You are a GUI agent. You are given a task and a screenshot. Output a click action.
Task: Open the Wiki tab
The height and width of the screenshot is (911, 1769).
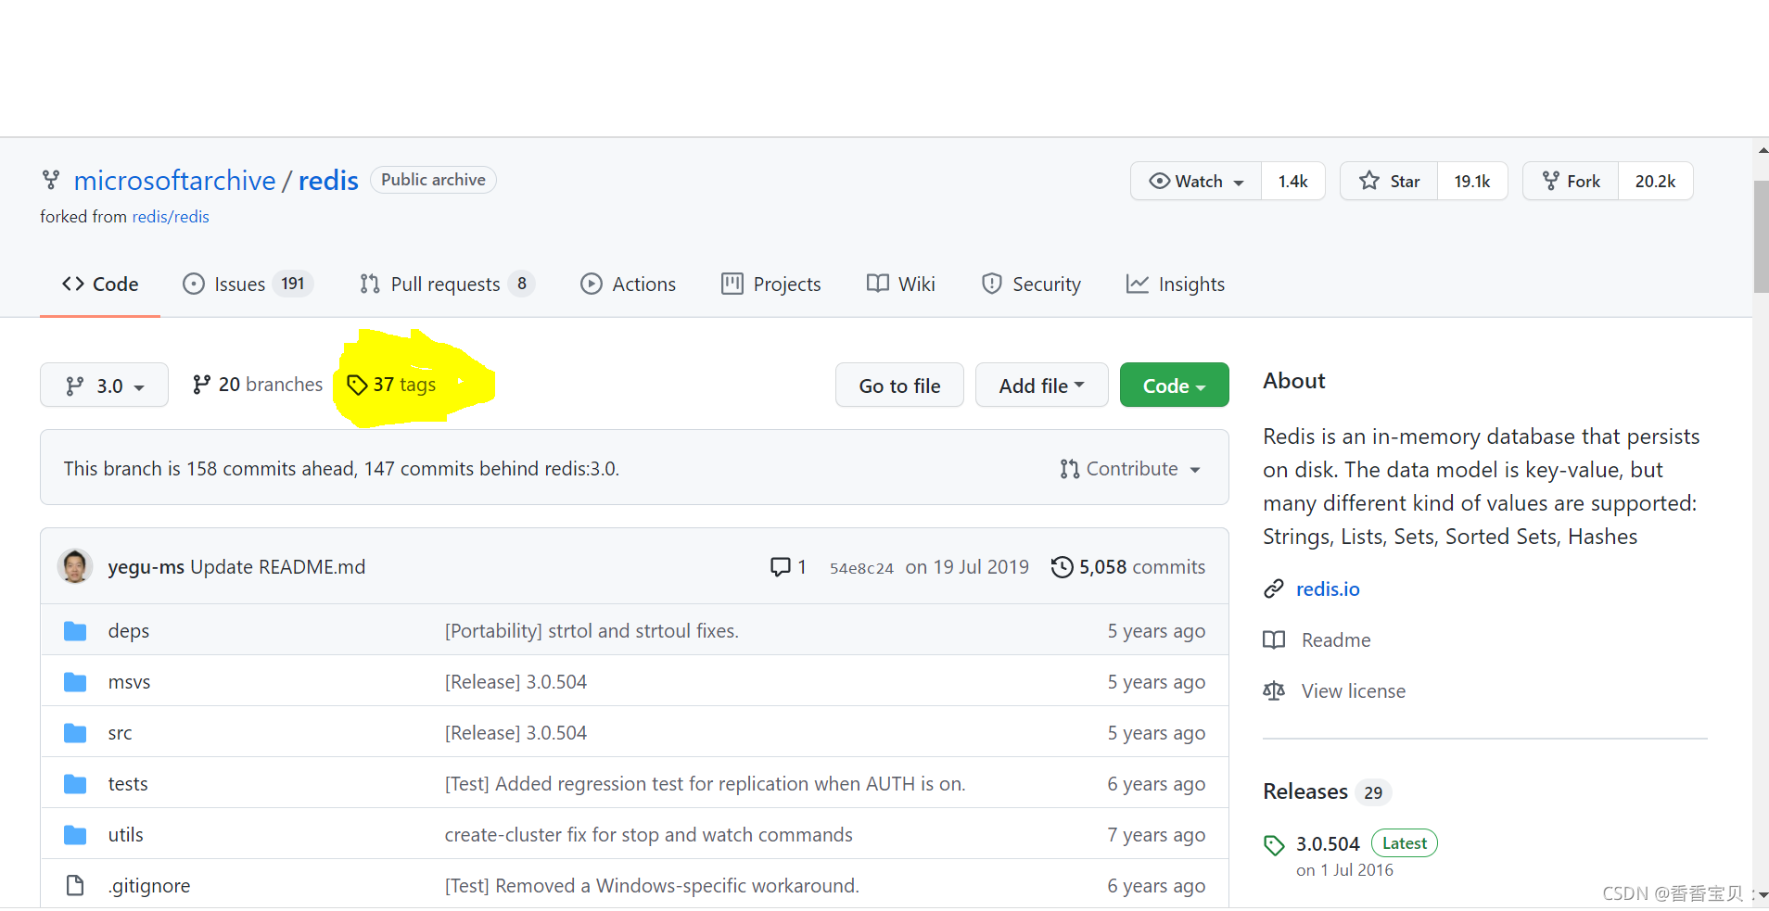click(x=900, y=285)
